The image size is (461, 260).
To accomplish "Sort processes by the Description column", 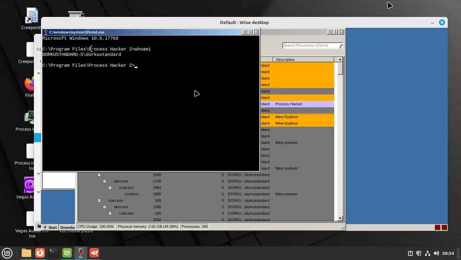I will (303, 60).
